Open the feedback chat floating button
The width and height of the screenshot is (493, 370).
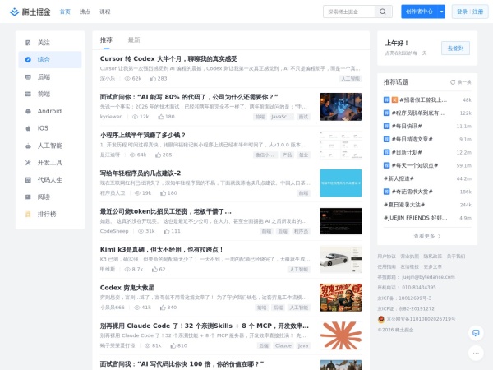476,333
